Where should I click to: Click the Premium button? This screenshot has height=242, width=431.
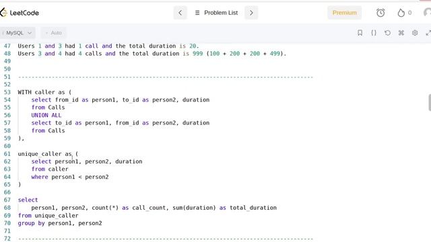coord(344,13)
